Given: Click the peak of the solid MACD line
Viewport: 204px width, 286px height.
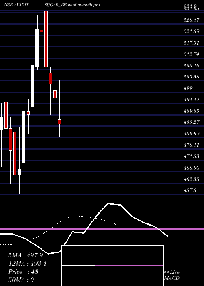Looking at the screenshot, I should [x=109, y=203].
